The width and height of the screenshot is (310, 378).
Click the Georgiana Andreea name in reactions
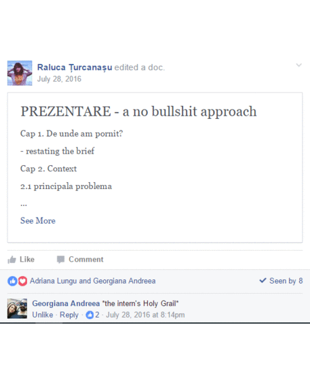point(124,281)
